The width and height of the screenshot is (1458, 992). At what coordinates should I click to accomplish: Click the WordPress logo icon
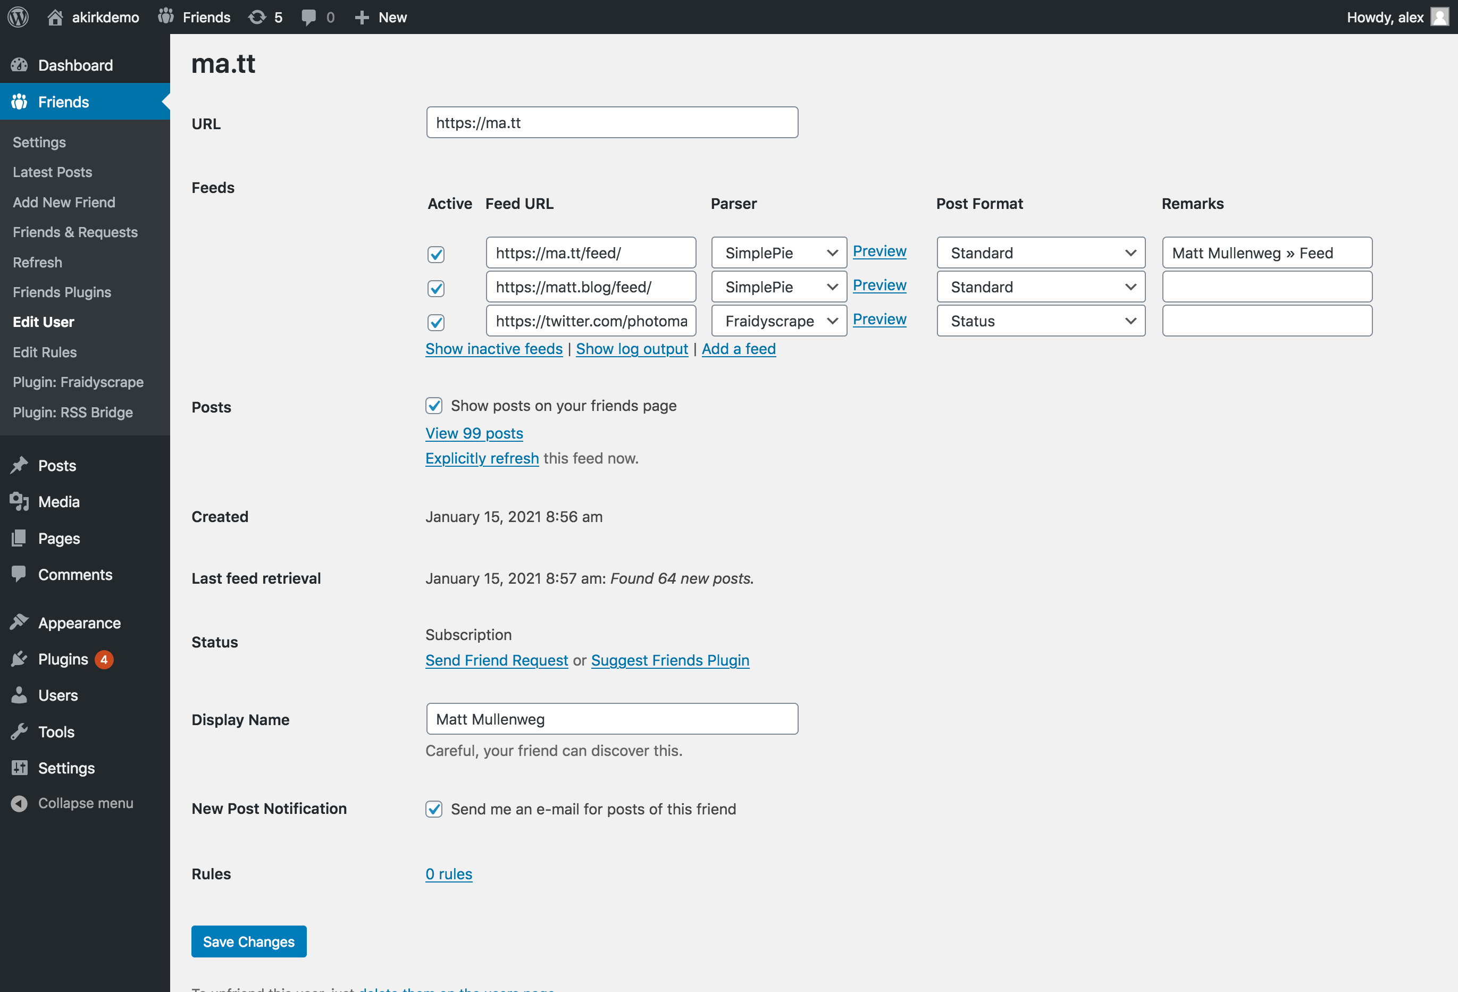(18, 17)
